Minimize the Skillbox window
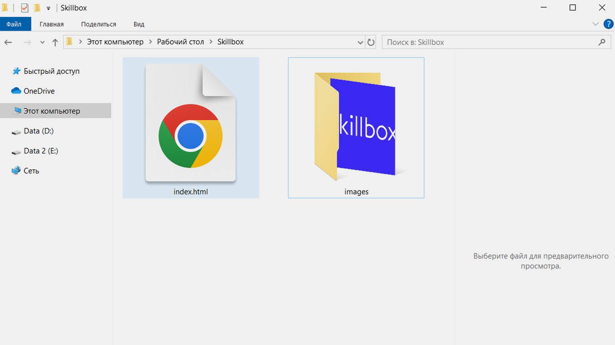615x345 pixels. pos(543,8)
